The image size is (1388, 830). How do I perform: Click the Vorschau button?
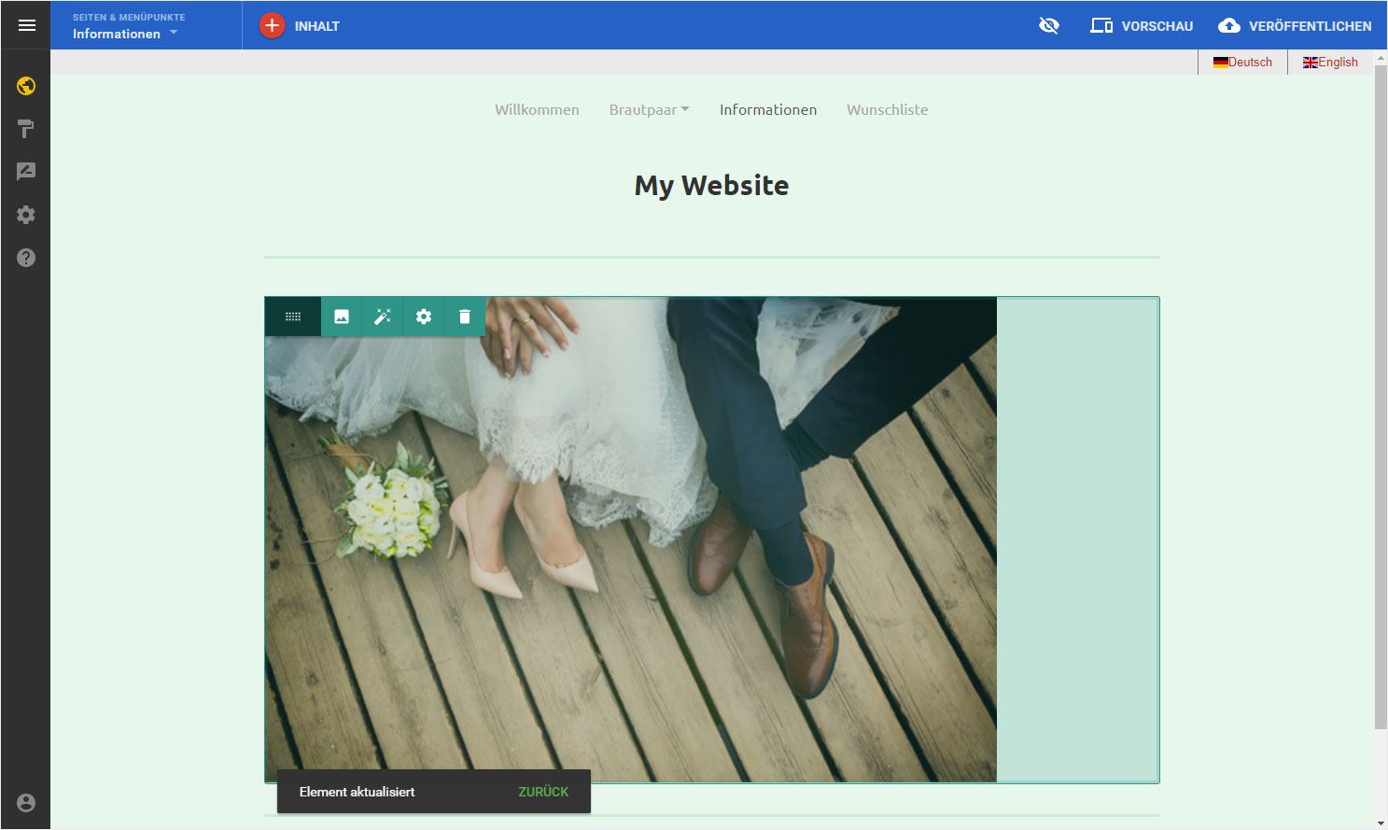pos(1142,26)
